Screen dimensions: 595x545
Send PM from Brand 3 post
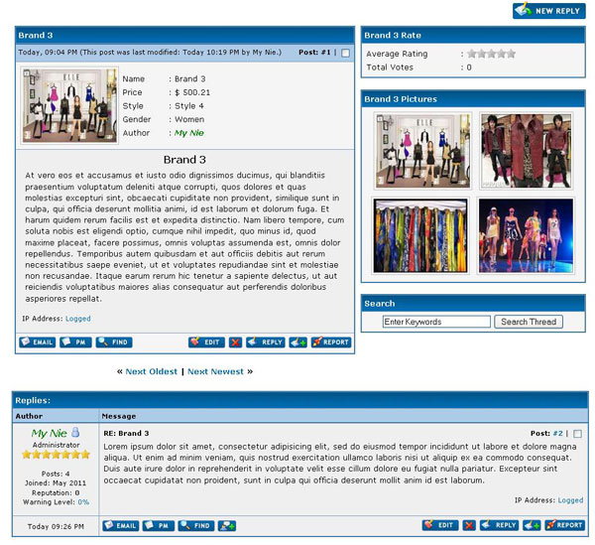click(x=73, y=342)
